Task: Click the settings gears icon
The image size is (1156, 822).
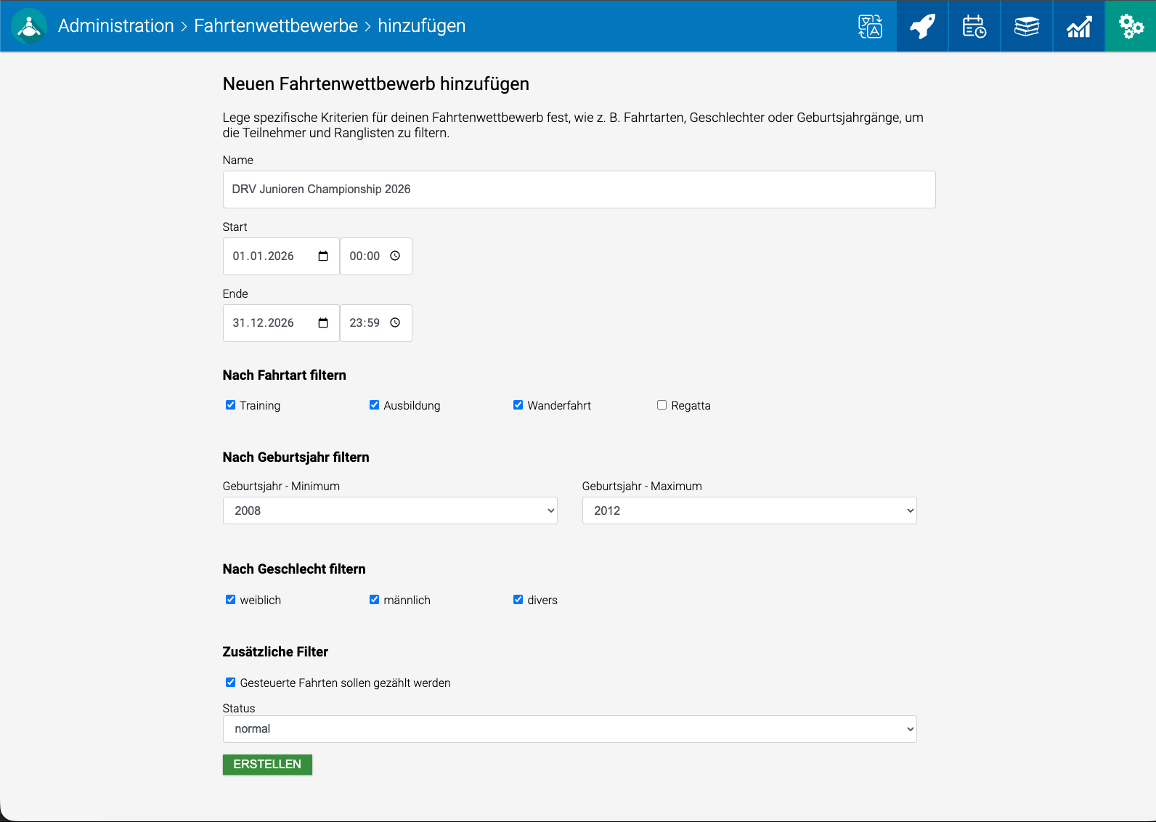Action: click(x=1131, y=26)
